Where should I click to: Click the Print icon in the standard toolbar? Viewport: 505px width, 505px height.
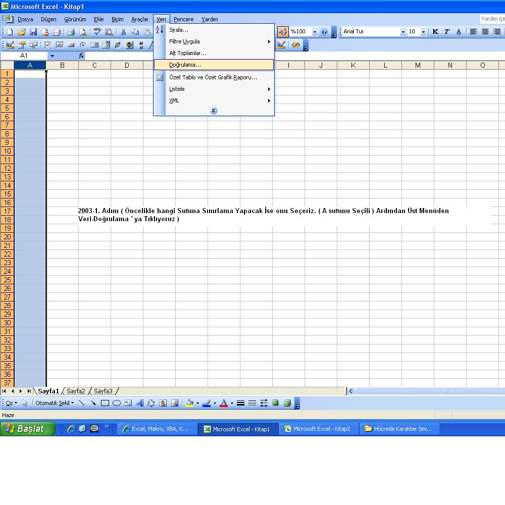(71, 32)
